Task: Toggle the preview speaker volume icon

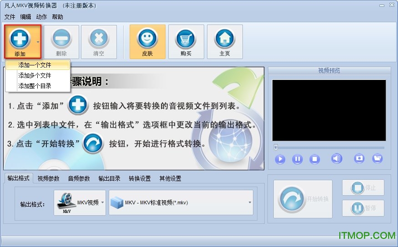Action: point(337,158)
